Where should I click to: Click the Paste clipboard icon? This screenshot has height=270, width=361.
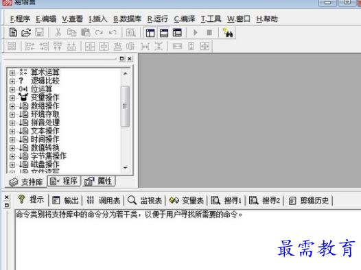pyautogui.click(x=85, y=32)
